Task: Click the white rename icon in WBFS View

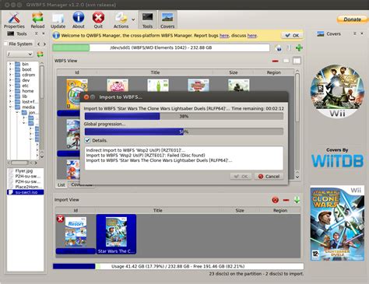Action: 286,61
